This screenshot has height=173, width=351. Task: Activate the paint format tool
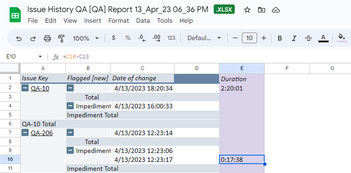tap(61, 38)
